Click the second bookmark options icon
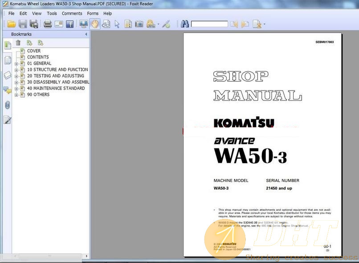 pos(40,43)
